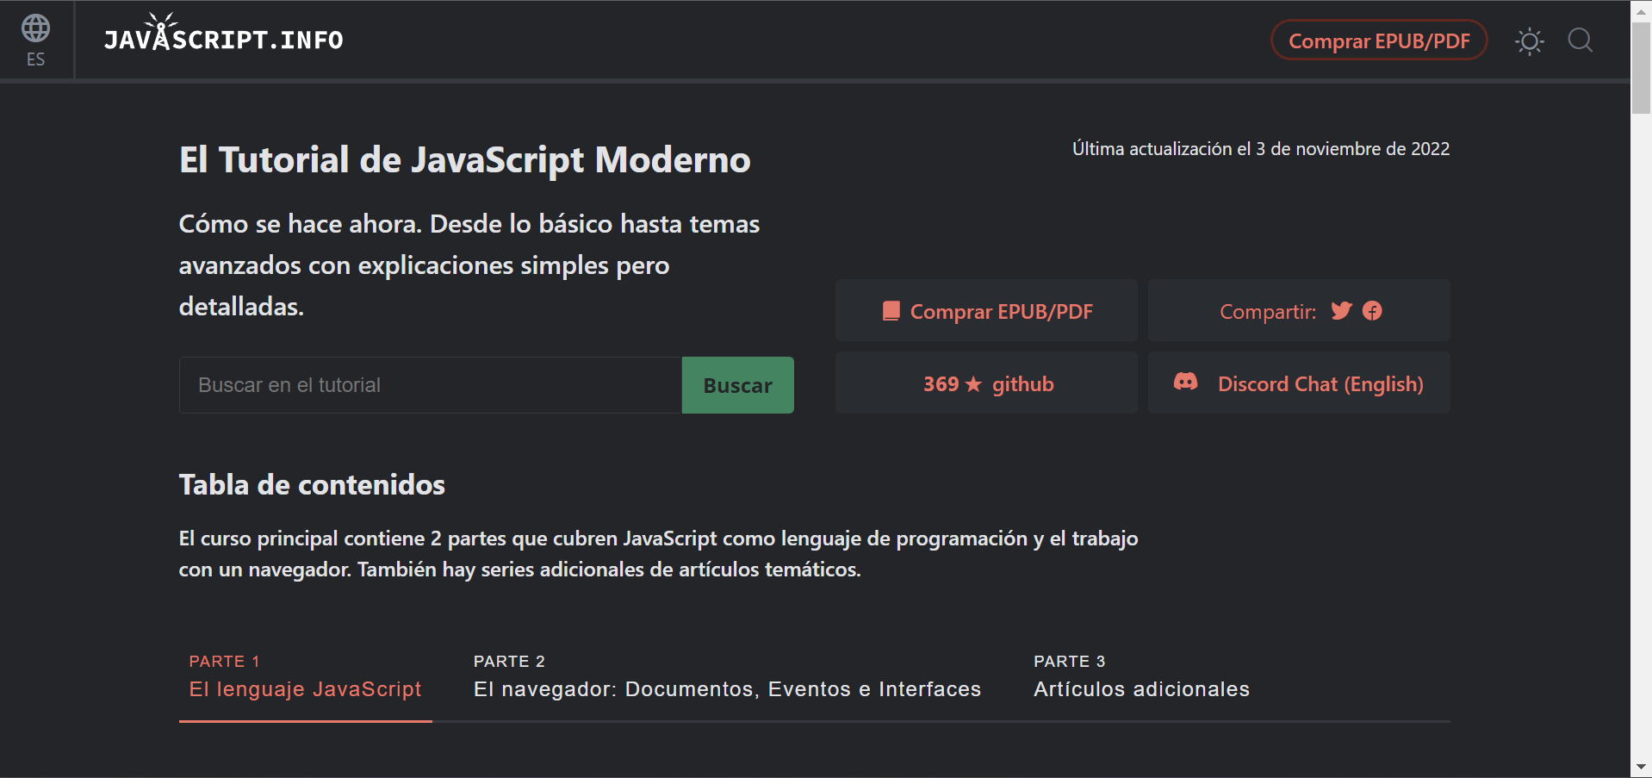Click the El Tutorial de JavaScript Moderno title
The width and height of the screenshot is (1652, 778).
pos(465,160)
